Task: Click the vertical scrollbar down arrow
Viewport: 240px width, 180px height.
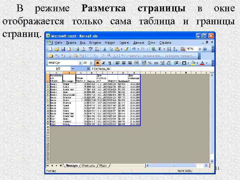Action: [212, 161]
